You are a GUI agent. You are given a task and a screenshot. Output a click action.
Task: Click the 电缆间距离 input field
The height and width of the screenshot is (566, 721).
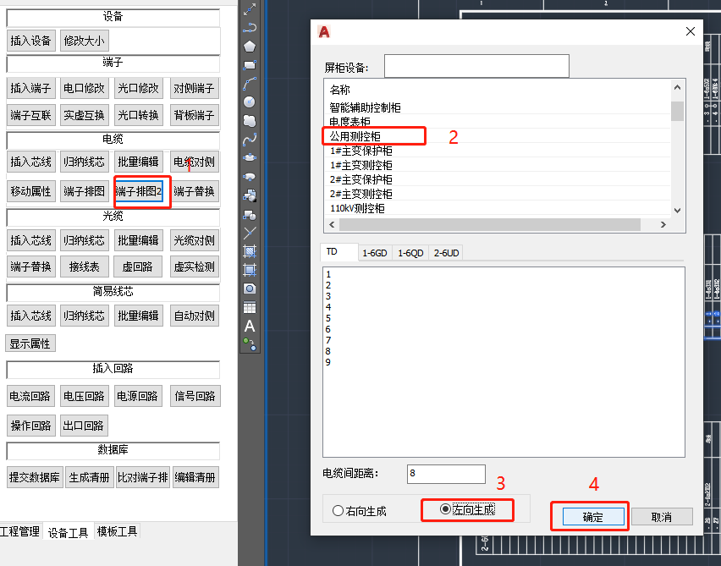(x=446, y=474)
